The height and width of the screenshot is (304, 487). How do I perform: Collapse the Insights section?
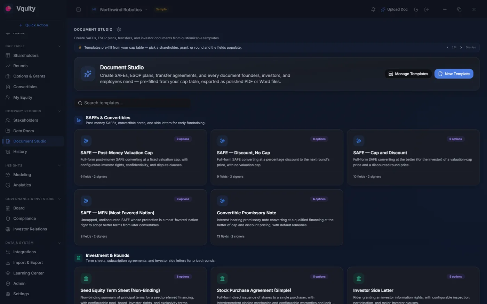pyautogui.click(x=59, y=166)
